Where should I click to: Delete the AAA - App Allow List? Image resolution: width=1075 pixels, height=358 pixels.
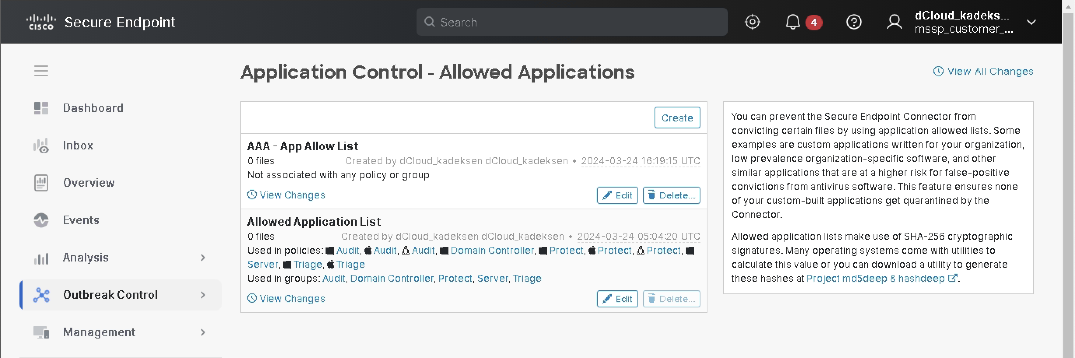671,195
